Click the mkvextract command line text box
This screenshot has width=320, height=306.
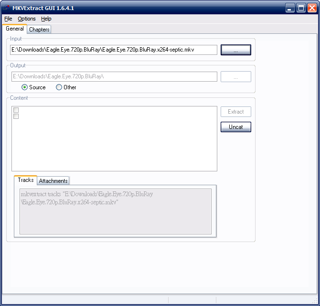tap(116, 211)
